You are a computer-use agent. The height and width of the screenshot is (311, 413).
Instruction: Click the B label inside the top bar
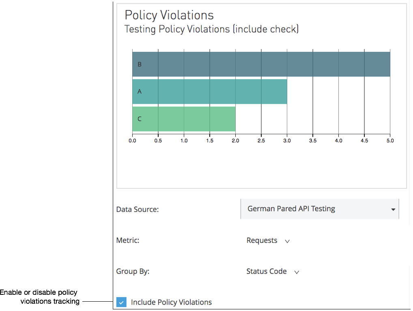click(139, 64)
